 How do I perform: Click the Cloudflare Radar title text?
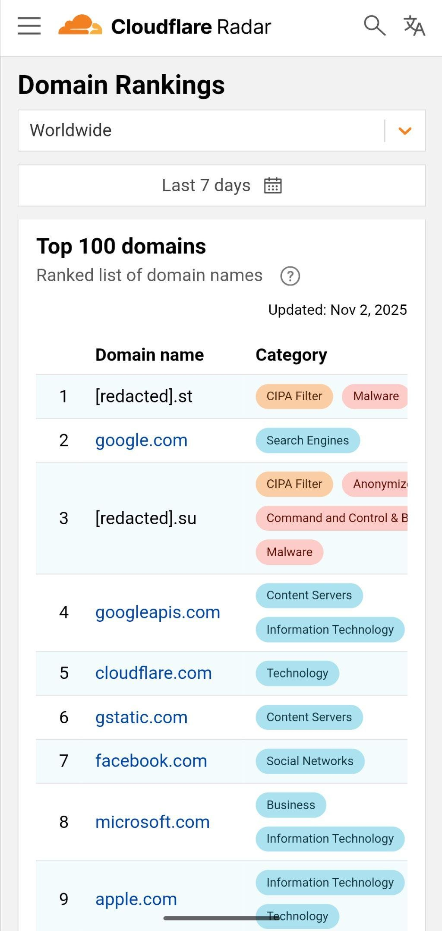pos(191,27)
